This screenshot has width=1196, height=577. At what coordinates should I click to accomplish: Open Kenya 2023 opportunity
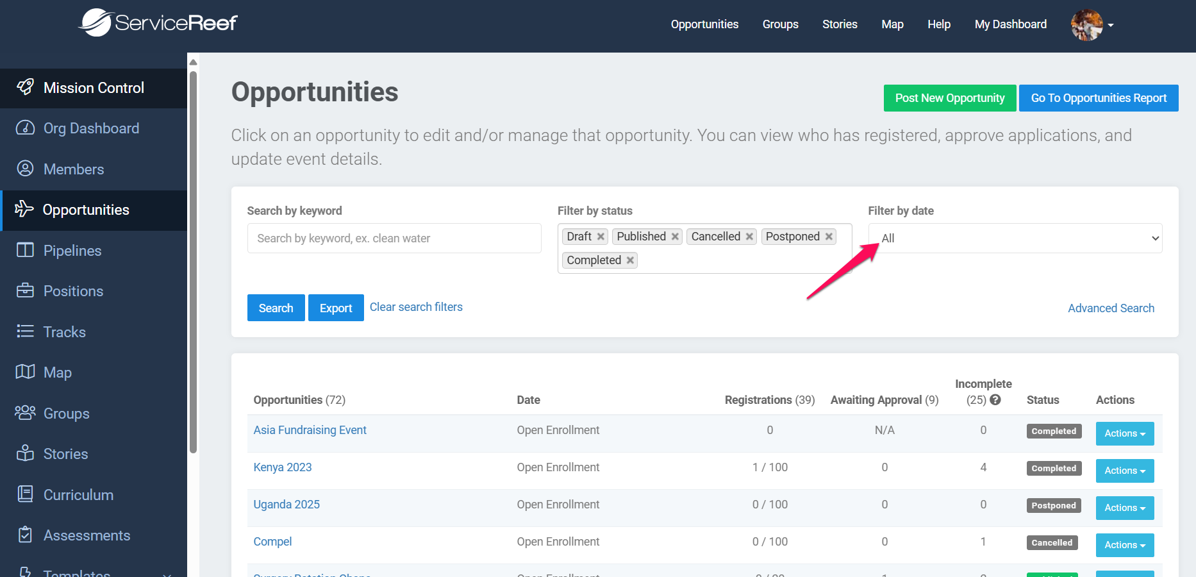tap(283, 467)
